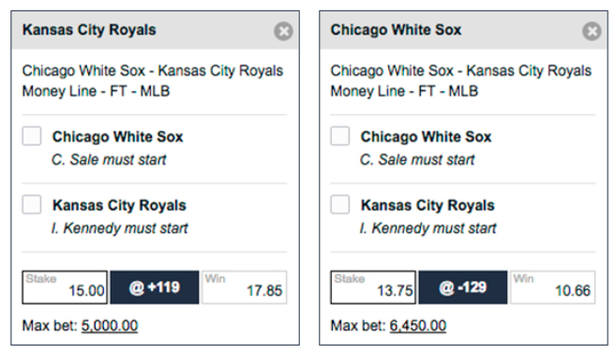Viewport: 616px width, 354px height.
Task: Click the 5,000.00 max bet link
Action: pos(110,326)
